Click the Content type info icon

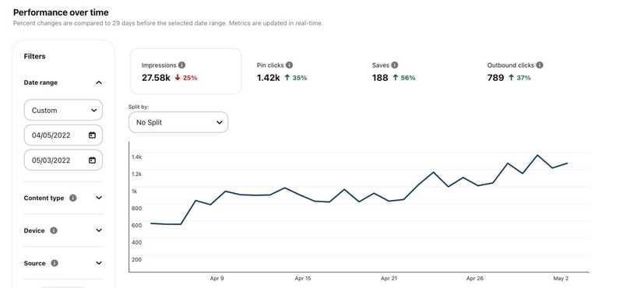[72, 198]
